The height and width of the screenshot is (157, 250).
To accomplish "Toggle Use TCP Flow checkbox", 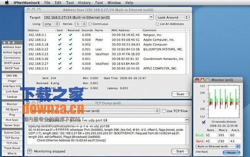I will click(164, 111).
